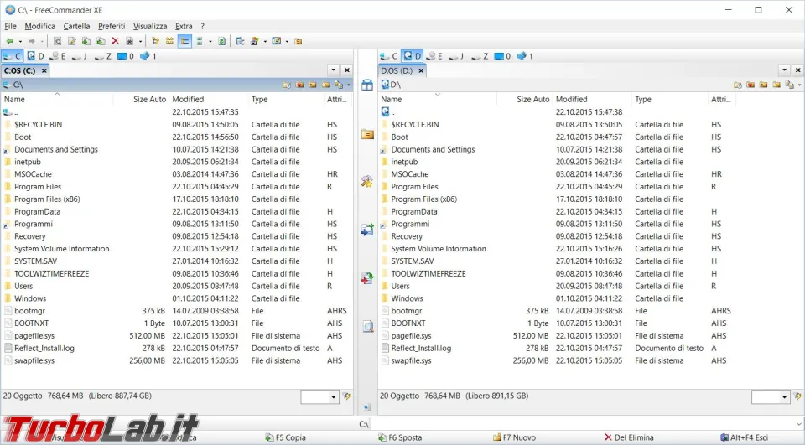
Task: Click the search icon in center splitter
Action: point(367,326)
